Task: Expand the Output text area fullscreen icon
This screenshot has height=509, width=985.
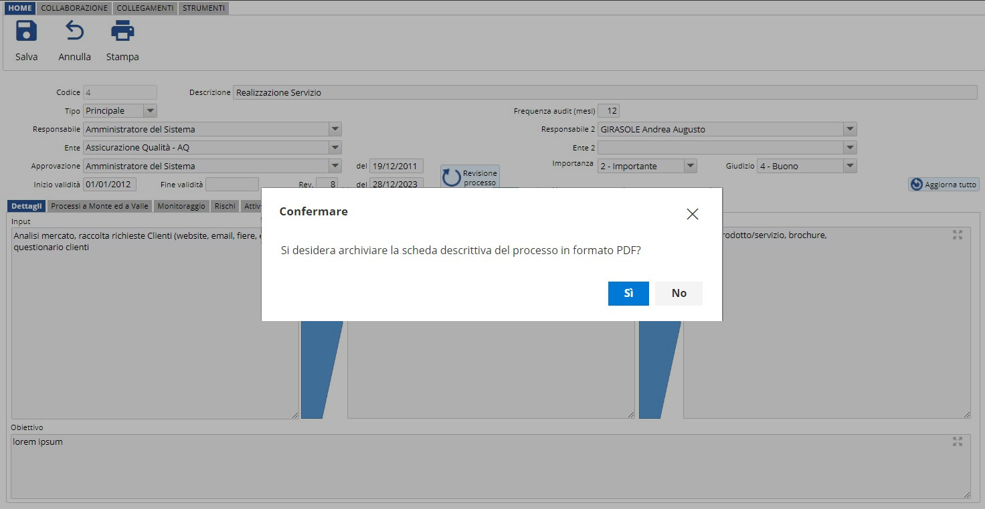Action: point(957,235)
